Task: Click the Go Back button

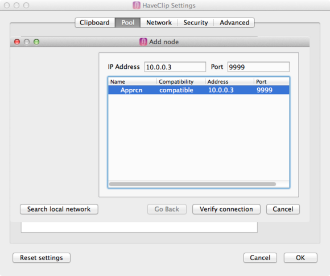Action: click(x=167, y=209)
